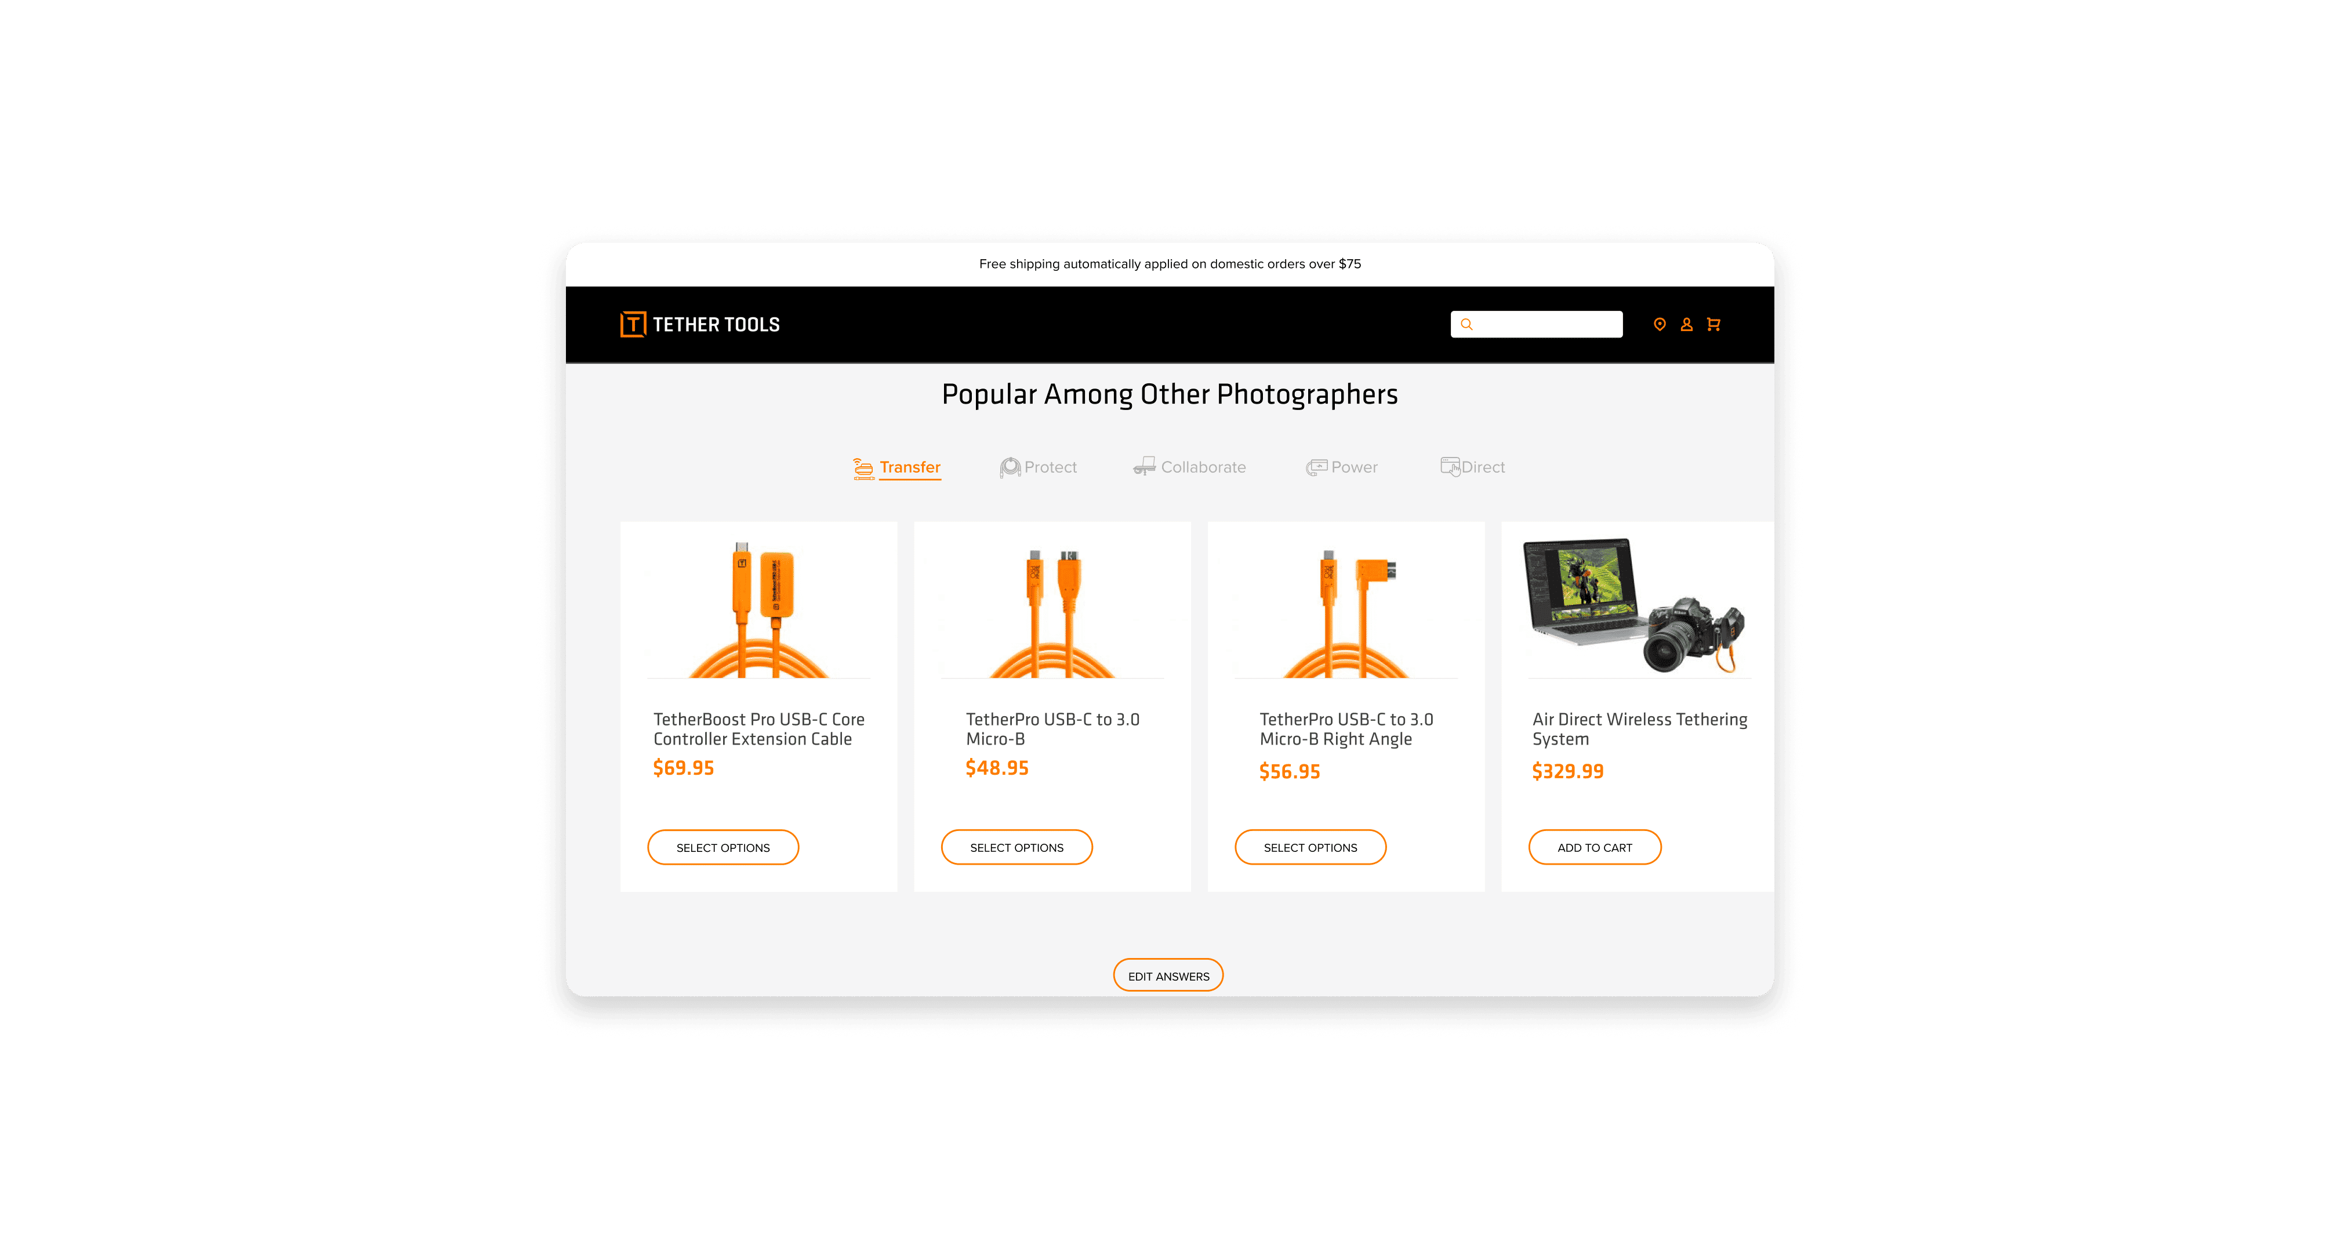The height and width of the screenshot is (1241, 2338).
Task: Click the Edit Answers button
Action: (1168, 976)
